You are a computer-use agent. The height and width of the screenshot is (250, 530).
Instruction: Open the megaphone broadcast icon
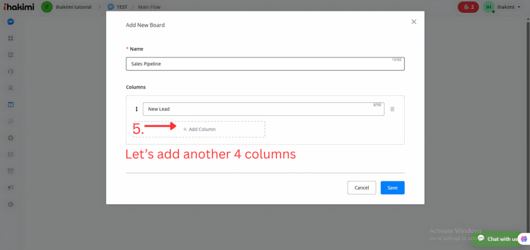point(10,188)
